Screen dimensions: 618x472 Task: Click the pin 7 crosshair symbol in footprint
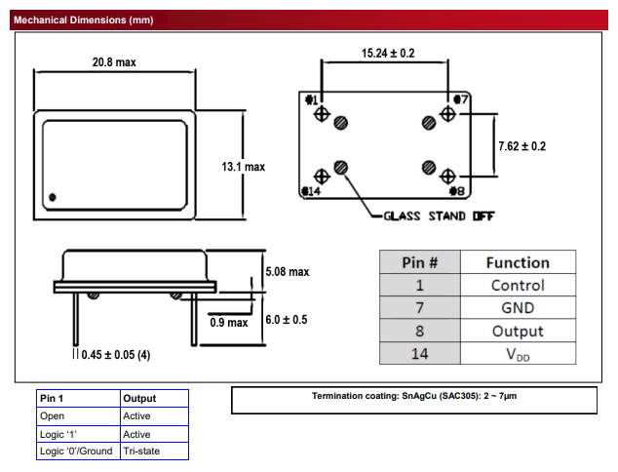pos(447,114)
